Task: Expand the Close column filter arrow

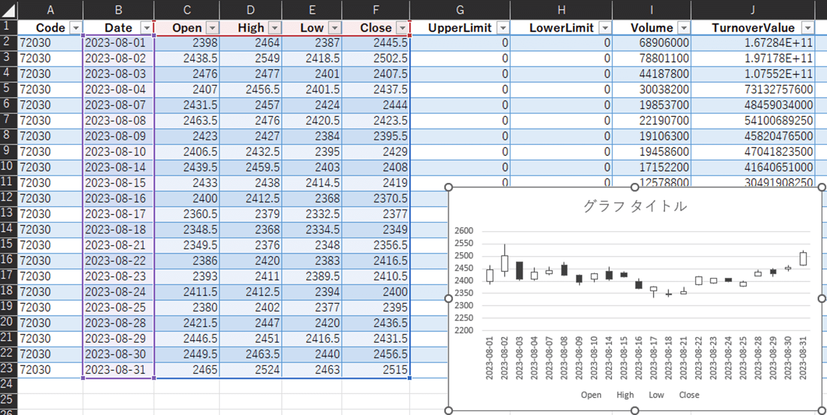Action: click(402, 28)
